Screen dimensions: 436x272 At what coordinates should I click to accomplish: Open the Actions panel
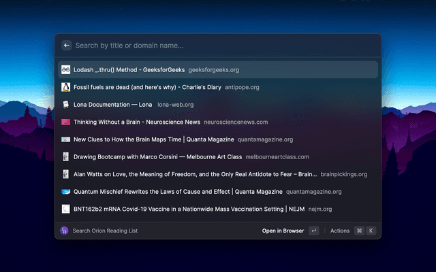(339, 231)
